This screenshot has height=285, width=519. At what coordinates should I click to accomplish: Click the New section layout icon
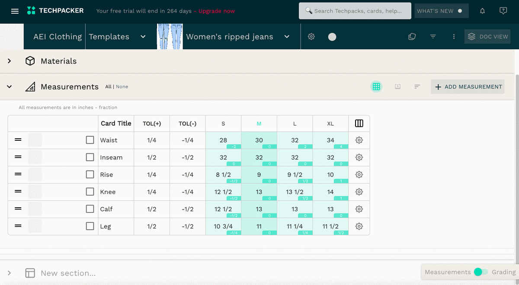(30, 273)
